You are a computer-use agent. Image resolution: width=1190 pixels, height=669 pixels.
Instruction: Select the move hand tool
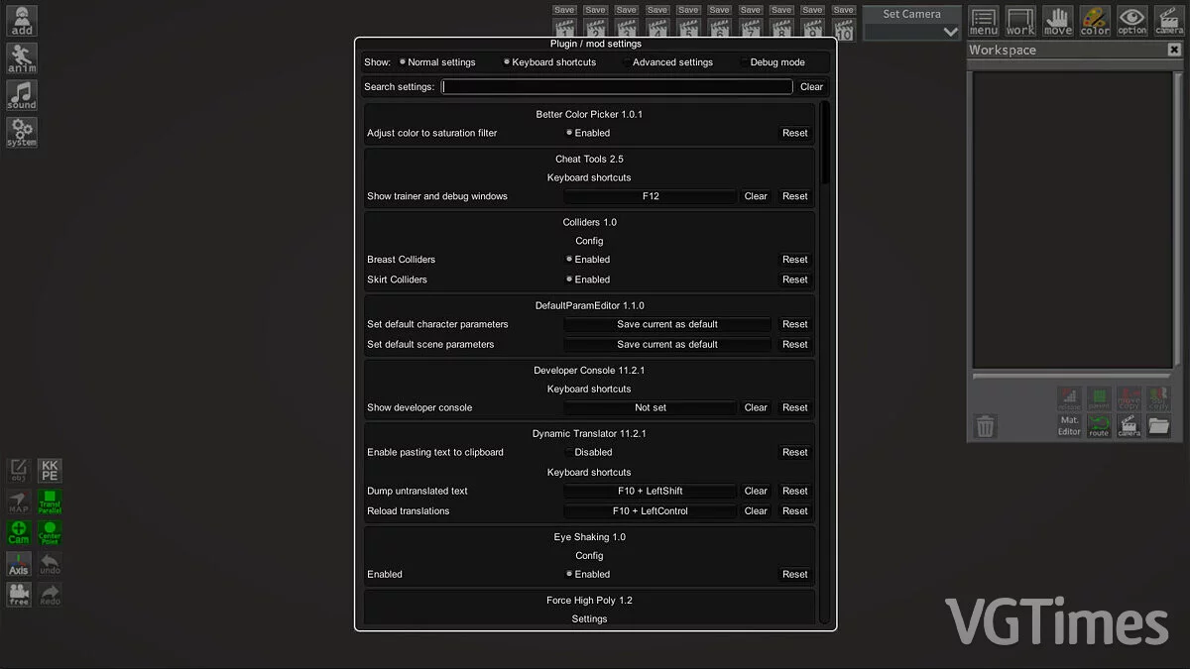click(1058, 21)
